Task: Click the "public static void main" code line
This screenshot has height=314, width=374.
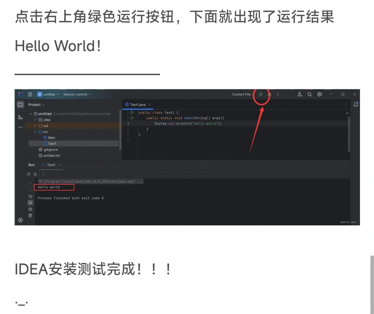Action: pos(185,118)
